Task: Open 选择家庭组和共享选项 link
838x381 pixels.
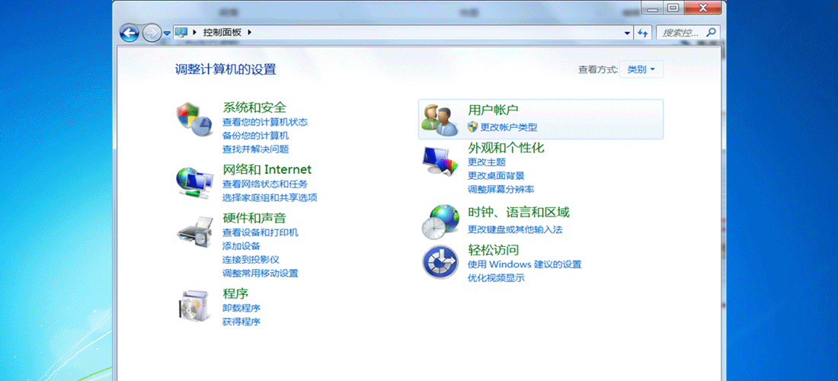Action: tap(270, 197)
